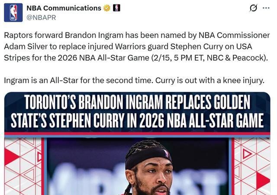
Task: Click the small NBA affiliate badge icon
Action: 116,8
